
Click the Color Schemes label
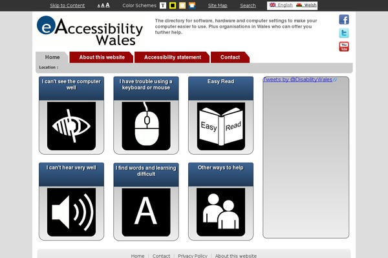tap(139, 5)
